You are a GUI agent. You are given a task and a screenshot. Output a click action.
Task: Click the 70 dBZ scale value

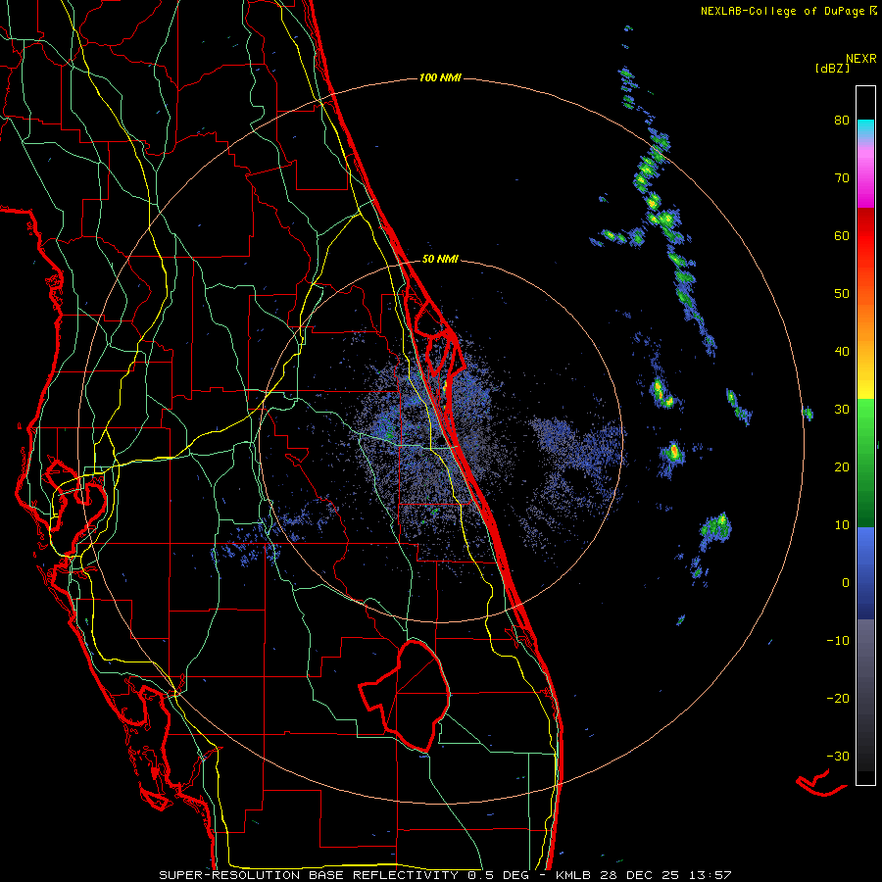pyautogui.click(x=842, y=177)
